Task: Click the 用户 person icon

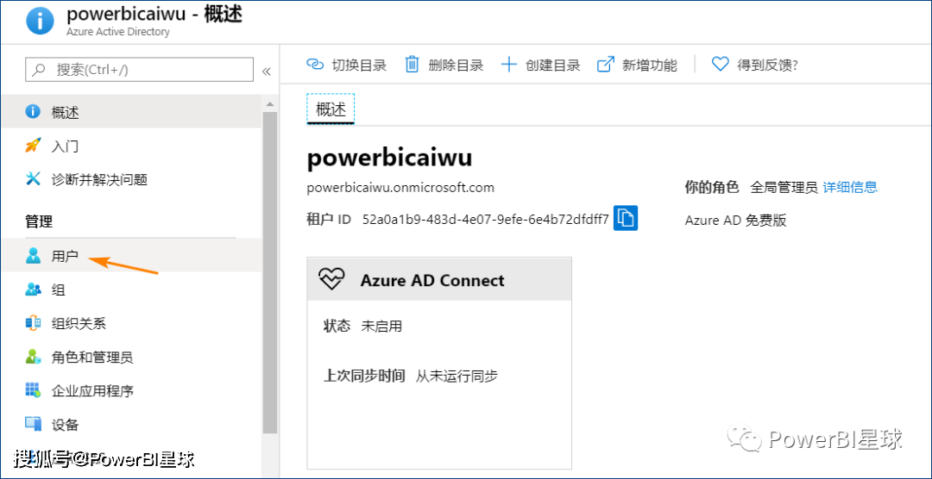Action: point(34,256)
